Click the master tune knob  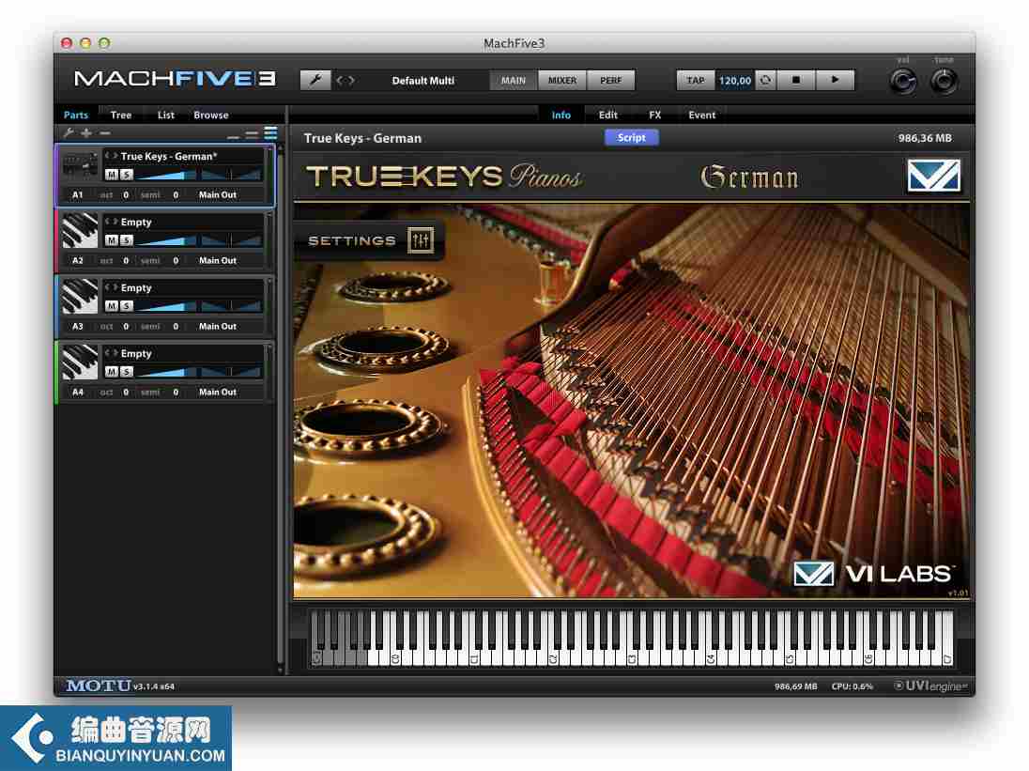[944, 82]
